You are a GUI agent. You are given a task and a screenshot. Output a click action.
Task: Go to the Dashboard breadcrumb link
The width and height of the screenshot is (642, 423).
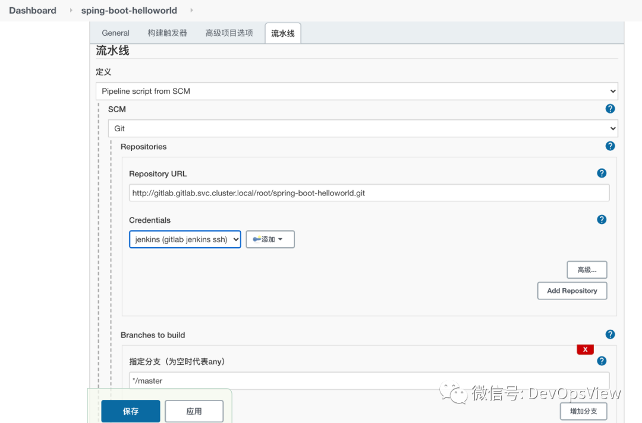coord(33,10)
